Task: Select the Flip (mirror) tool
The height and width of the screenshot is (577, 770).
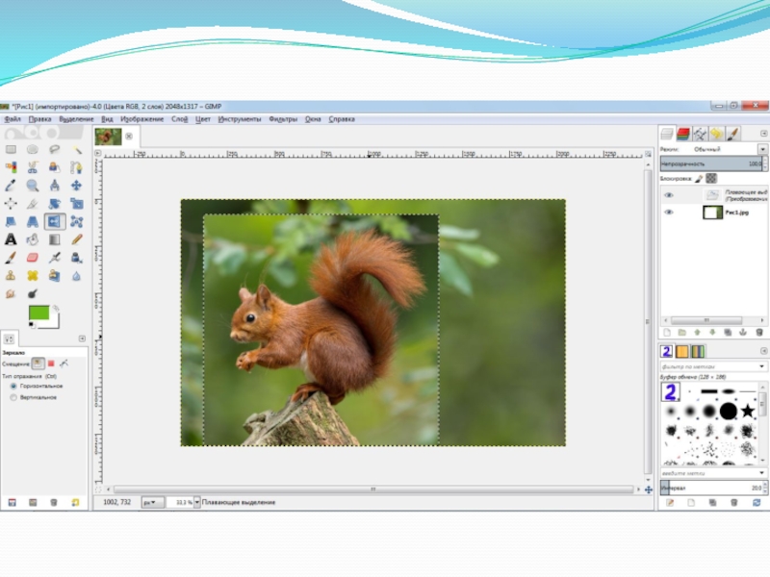Action: (x=55, y=221)
